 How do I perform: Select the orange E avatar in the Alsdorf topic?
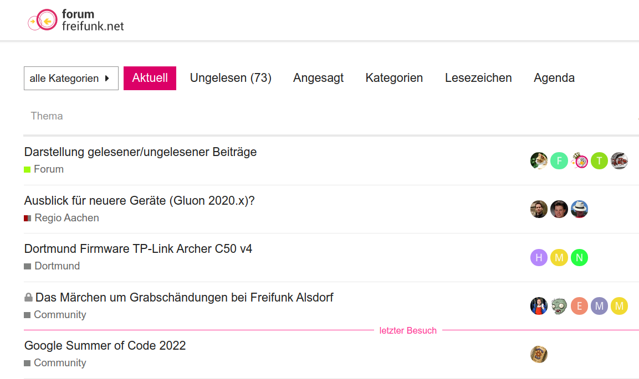coord(579,306)
